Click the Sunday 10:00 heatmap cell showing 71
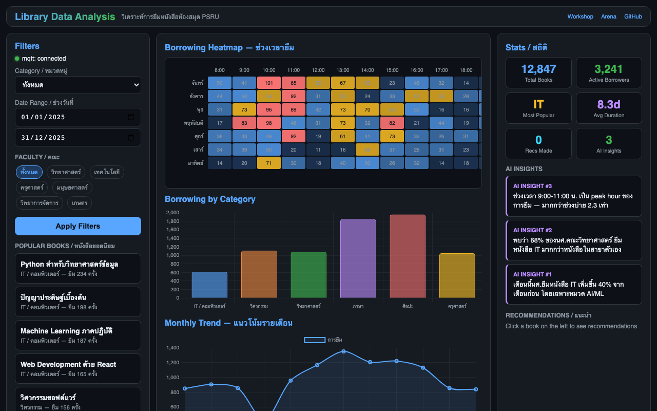 pyautogui.click(x=269, y=163)
